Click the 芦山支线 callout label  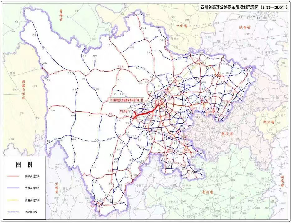tap(124, 111)
